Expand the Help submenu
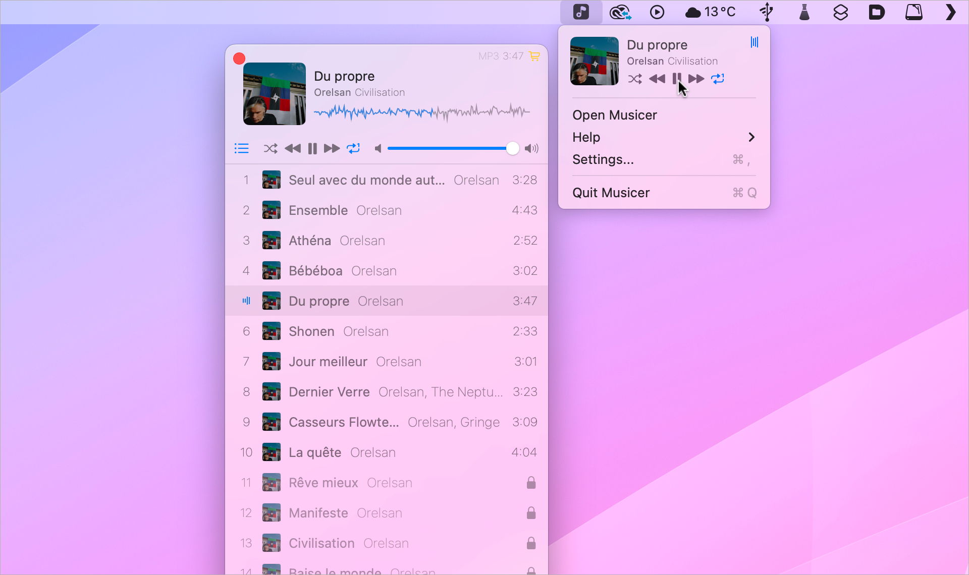Screen dimensions: 969x575 664,137
